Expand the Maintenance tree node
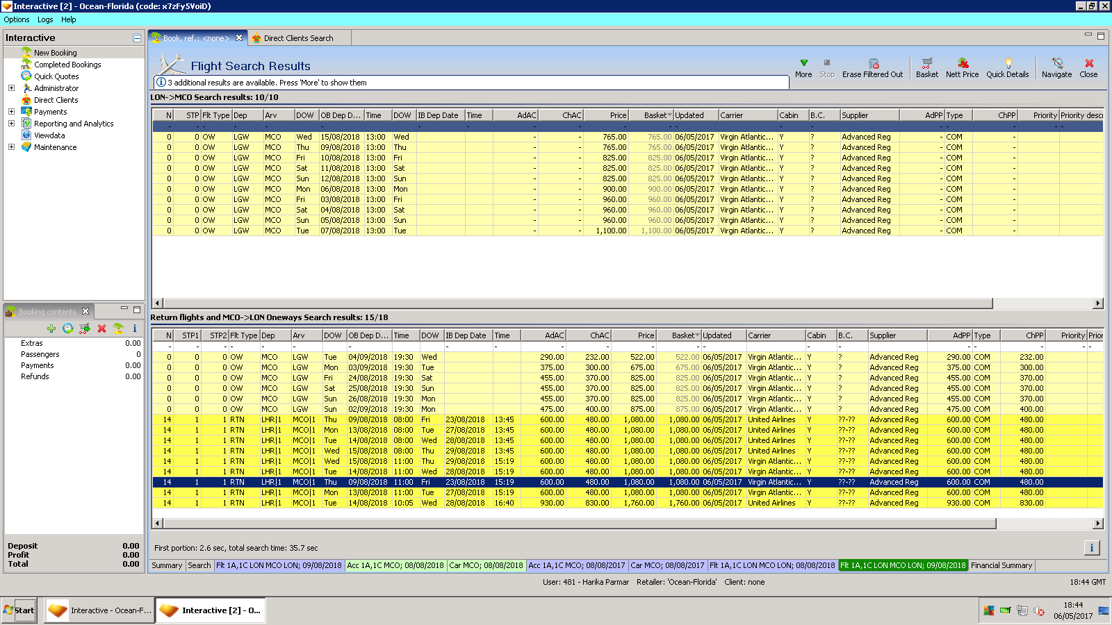The image size is (1112, 625). (x=11, y=147)
